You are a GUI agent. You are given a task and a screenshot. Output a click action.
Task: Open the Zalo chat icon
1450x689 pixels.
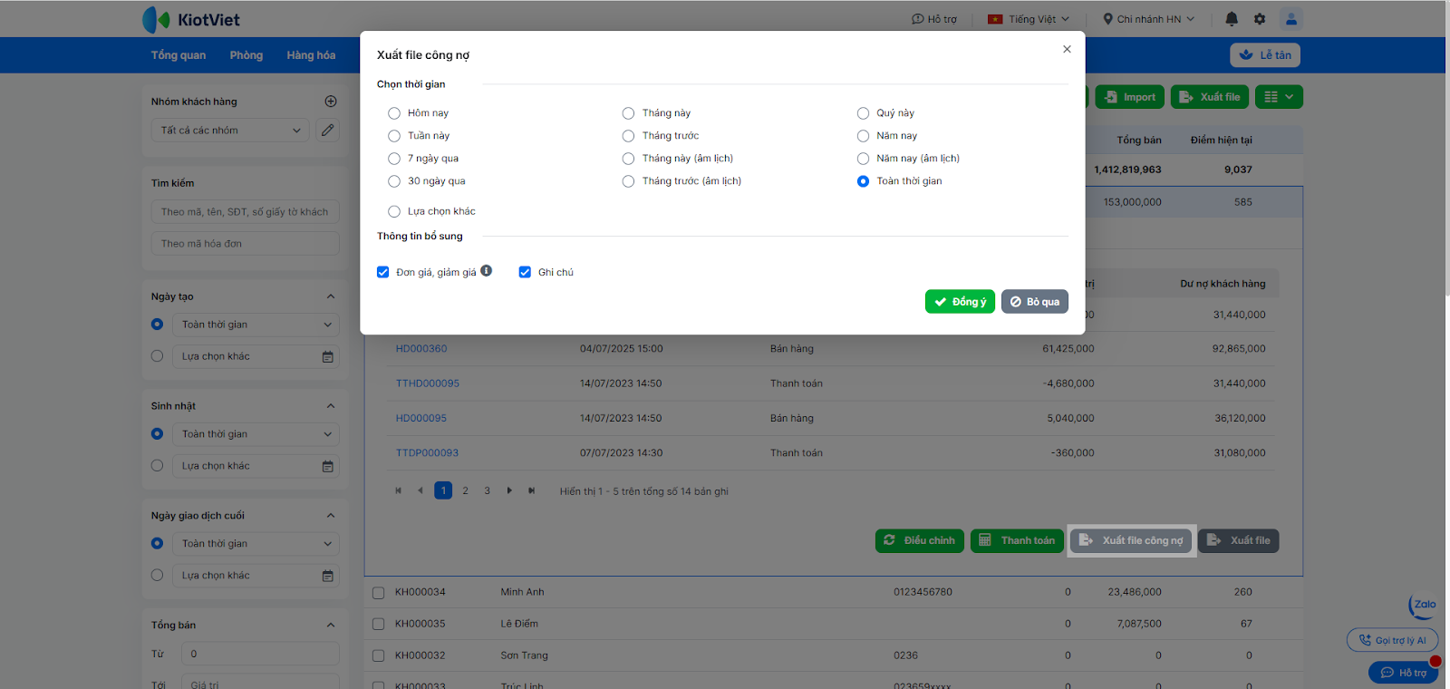[1424, 605]
